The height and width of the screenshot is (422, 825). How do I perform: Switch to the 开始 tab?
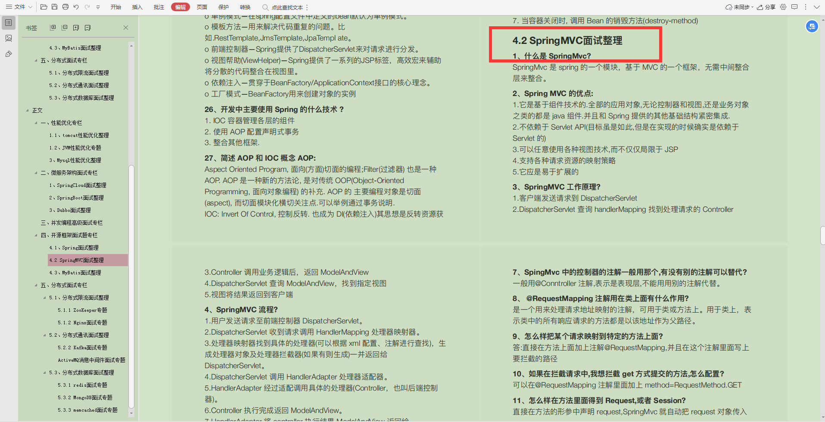pos(116,7)
